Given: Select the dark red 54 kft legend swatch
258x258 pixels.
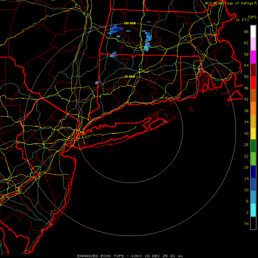Looking at the screenshot, I should click(253, 70).
